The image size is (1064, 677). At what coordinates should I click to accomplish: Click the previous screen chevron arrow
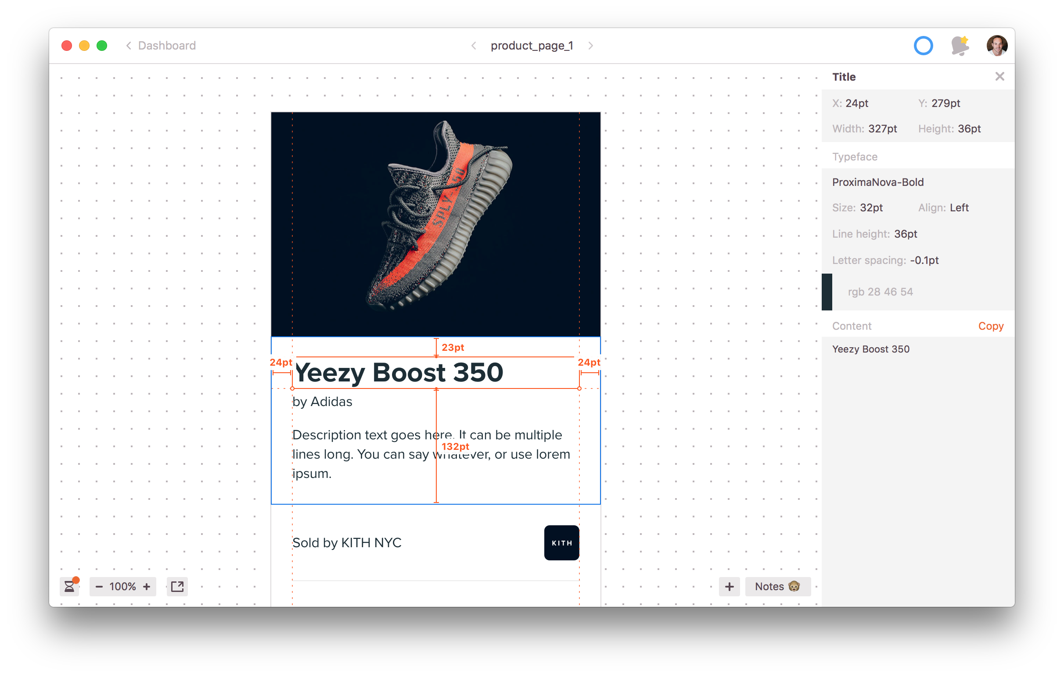click(473, 46)
